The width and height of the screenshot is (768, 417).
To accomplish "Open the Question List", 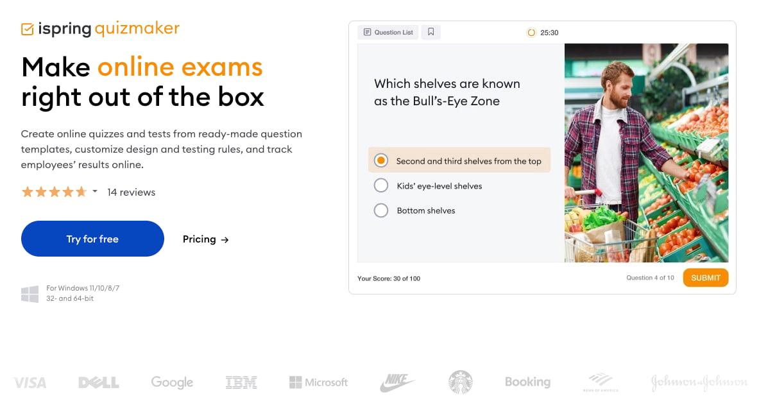I will 388,32.
